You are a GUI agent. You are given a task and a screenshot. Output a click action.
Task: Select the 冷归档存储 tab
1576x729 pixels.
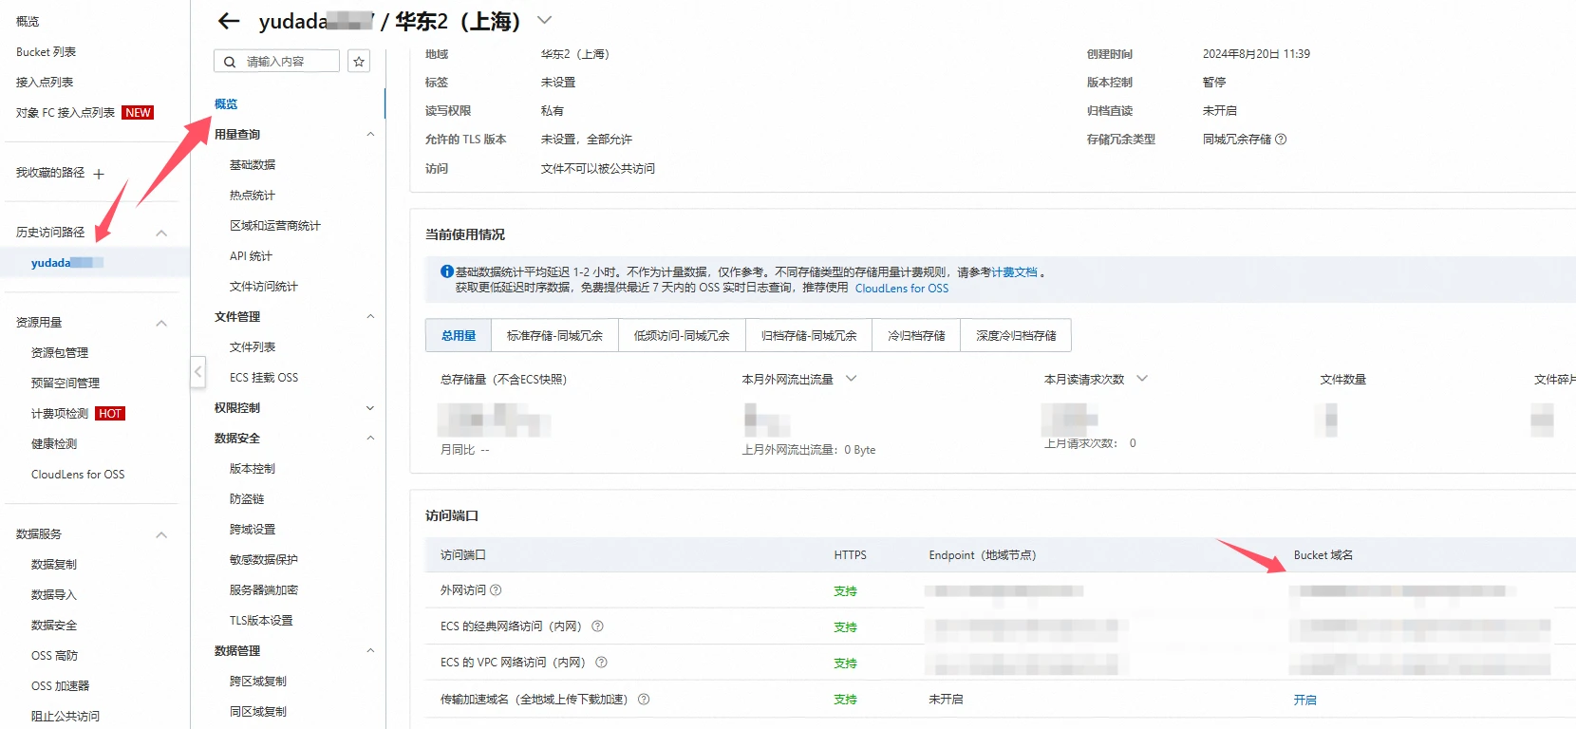916,336
